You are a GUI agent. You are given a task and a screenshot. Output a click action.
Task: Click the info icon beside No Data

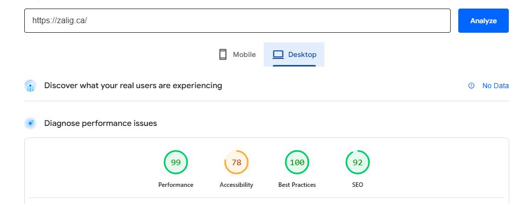click(471, 86)
